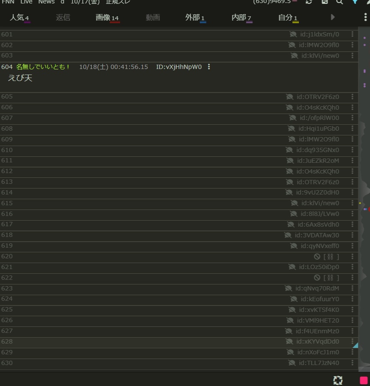Image resolution: width=370 pixels, height=386 pixels.
Task: Open the tab bar three-dot menu
Action: pos(365,17)
